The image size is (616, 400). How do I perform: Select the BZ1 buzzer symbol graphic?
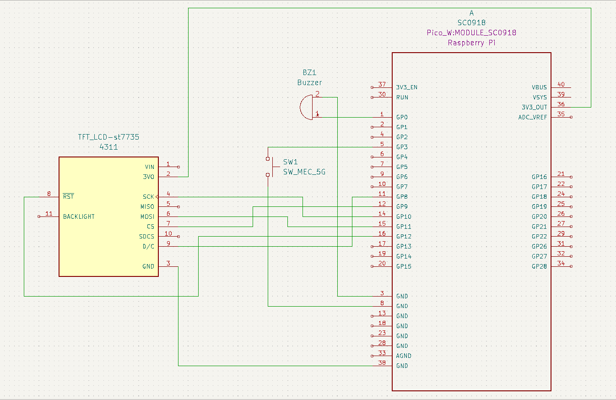306,107
